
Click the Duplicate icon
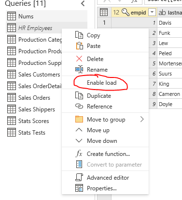point(79,95)
